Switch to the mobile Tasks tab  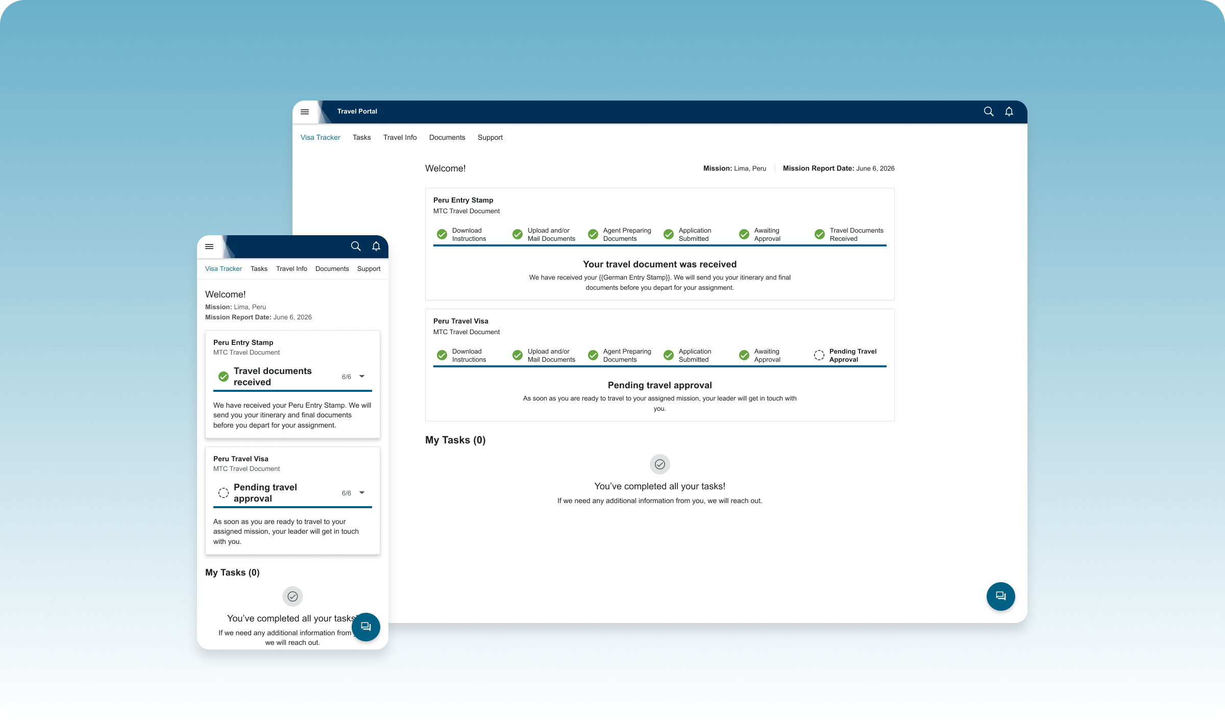click(x=259, y=269)
